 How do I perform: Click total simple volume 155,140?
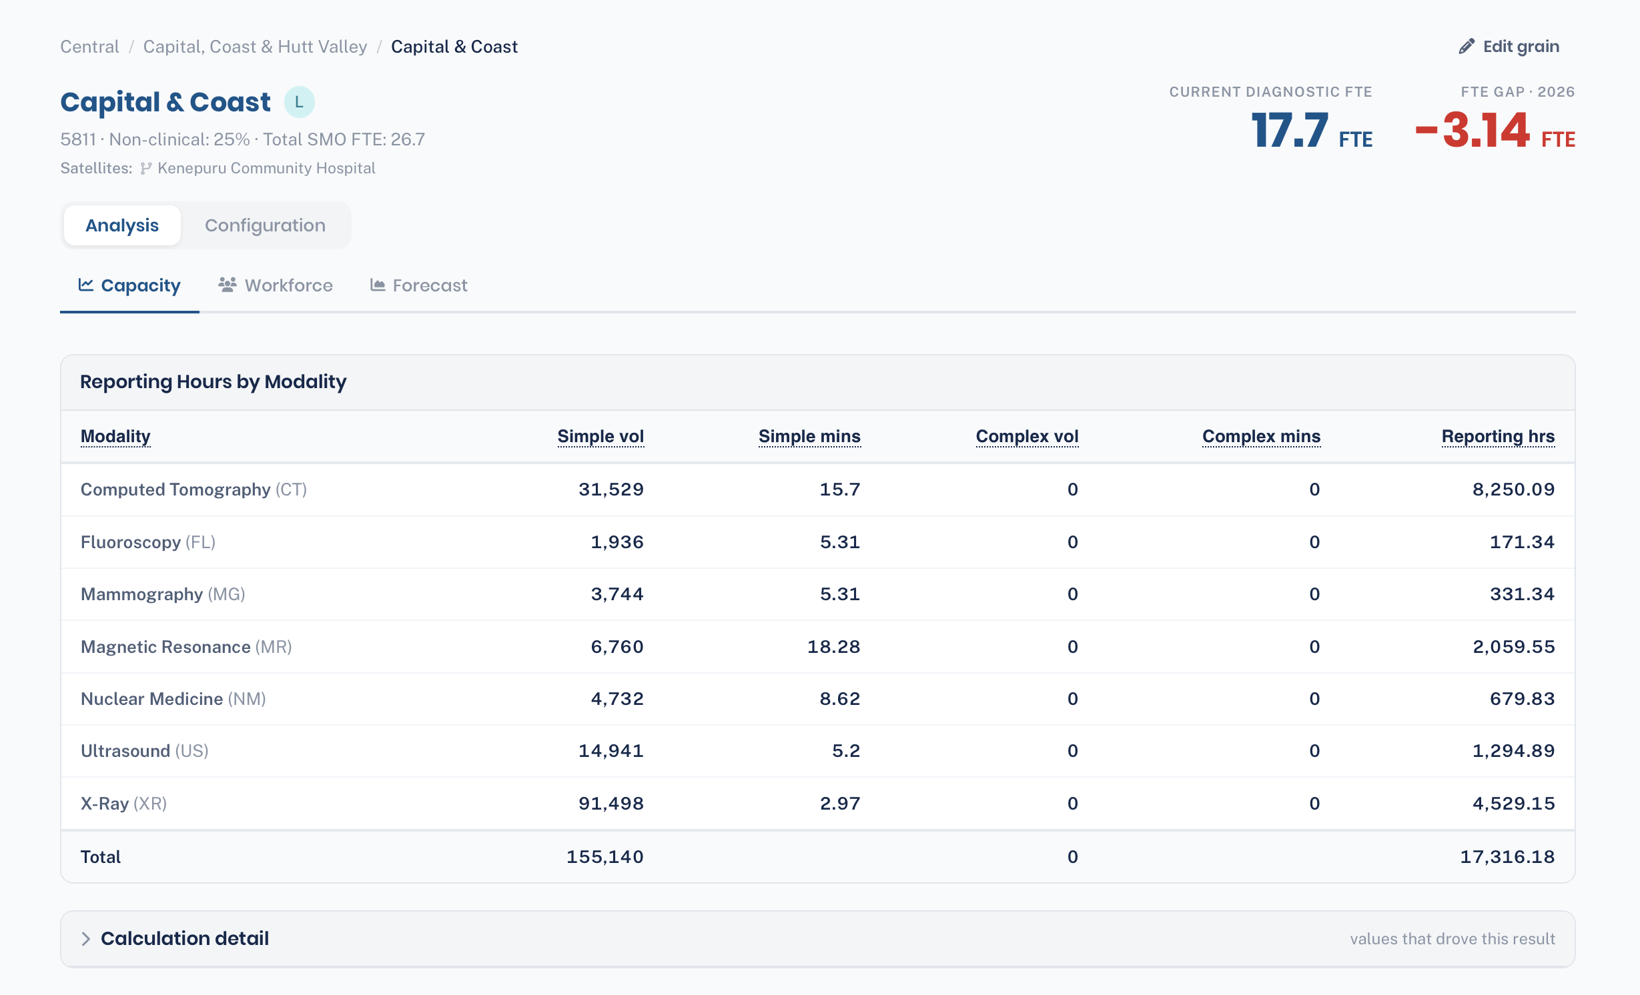point(605,857)
